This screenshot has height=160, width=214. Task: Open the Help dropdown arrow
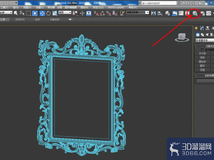click(x=204, y=3)
